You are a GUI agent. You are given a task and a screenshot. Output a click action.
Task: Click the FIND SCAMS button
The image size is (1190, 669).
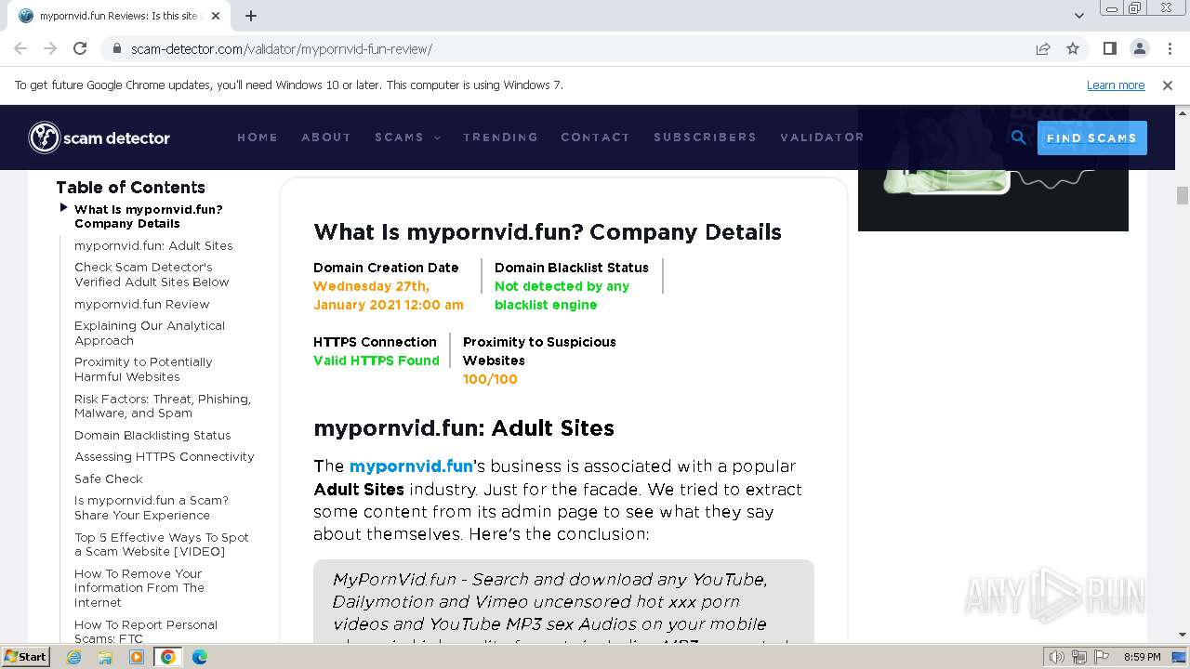point(1091,138)
